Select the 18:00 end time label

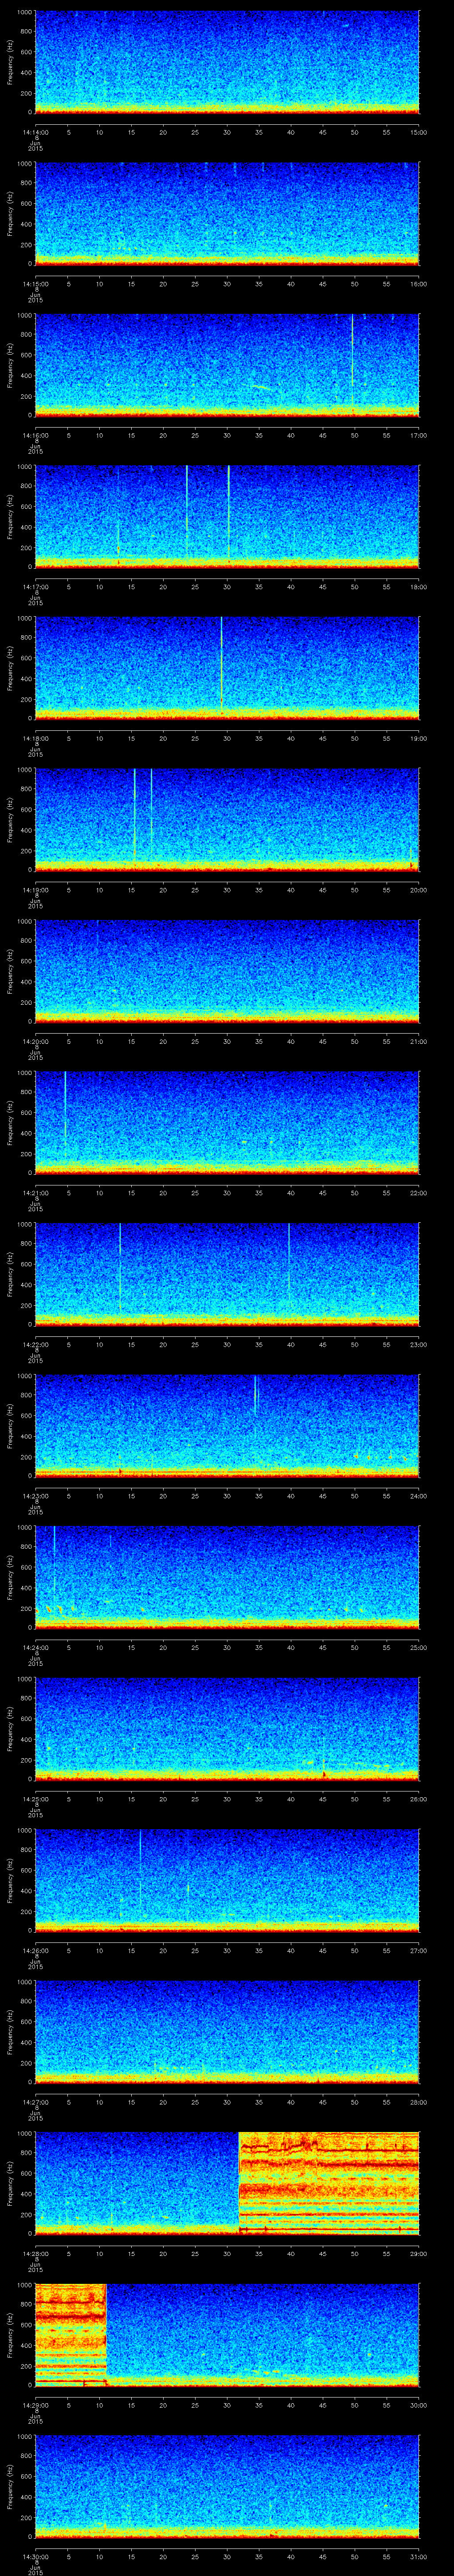(x=418, y=587)
